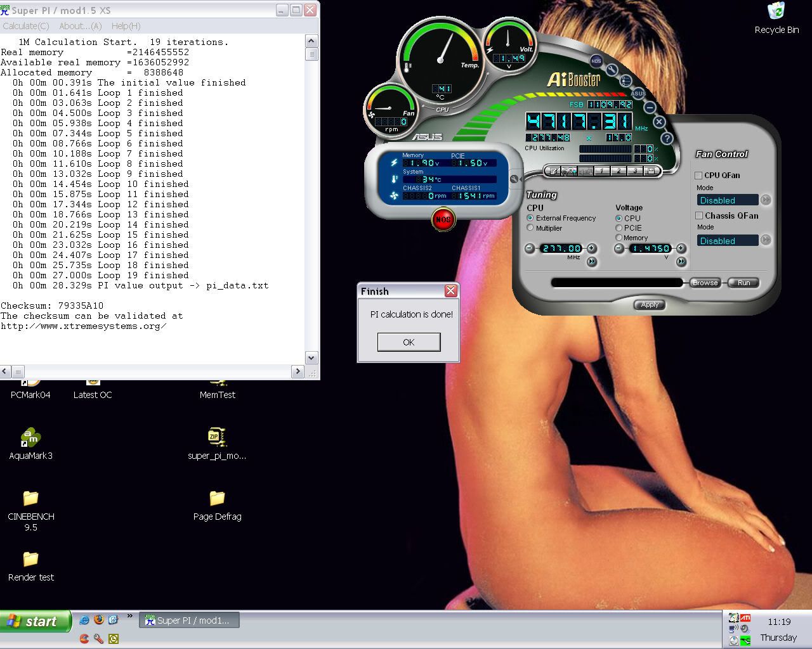Enable the Chassis QFan checkbox
This screenshot has width=812, height=649.
pos(699,215)
